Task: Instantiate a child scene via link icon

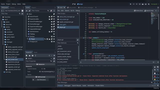Action: (29, 11)
